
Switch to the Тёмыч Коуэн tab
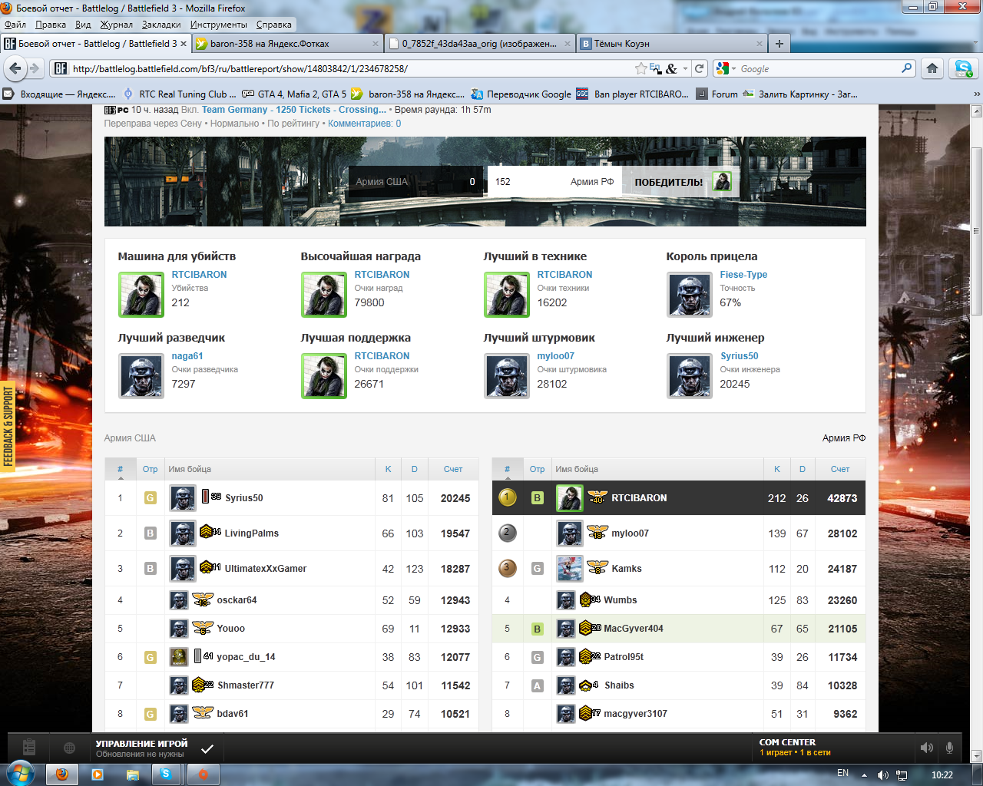click(x=672, y=44)
